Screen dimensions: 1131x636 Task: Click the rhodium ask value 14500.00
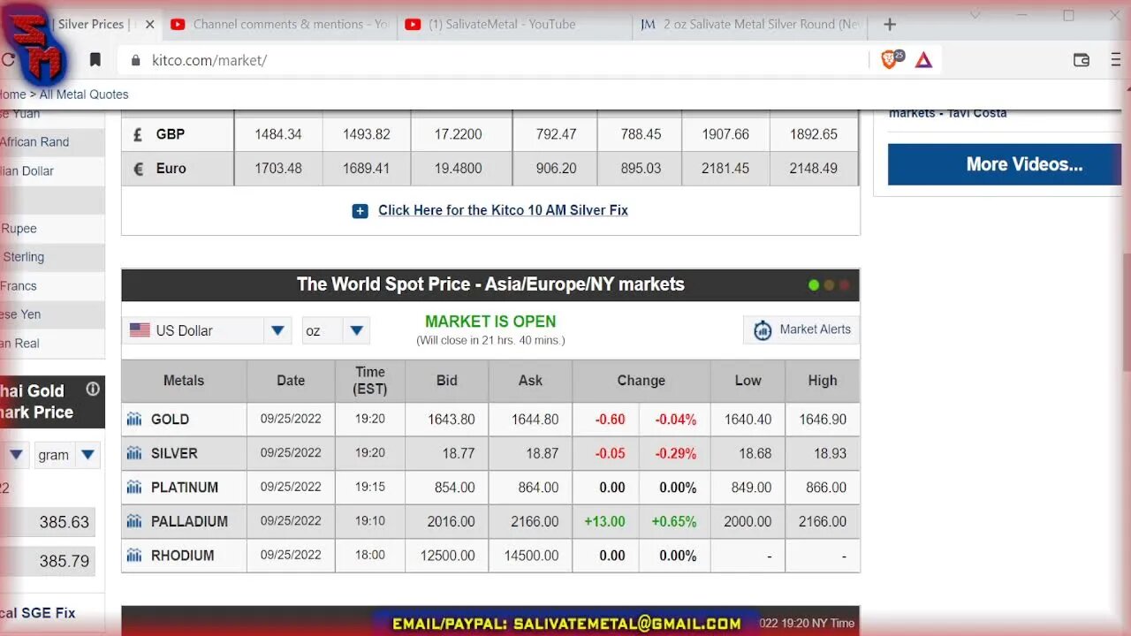pos(530,556)
